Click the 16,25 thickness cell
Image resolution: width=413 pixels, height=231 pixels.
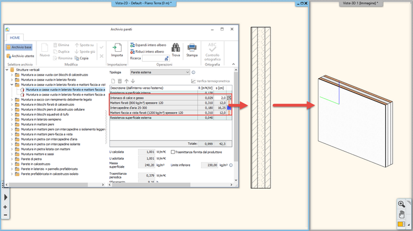tap(220, 108)
